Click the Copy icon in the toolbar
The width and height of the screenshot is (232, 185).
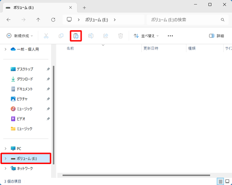coord(61,36)
